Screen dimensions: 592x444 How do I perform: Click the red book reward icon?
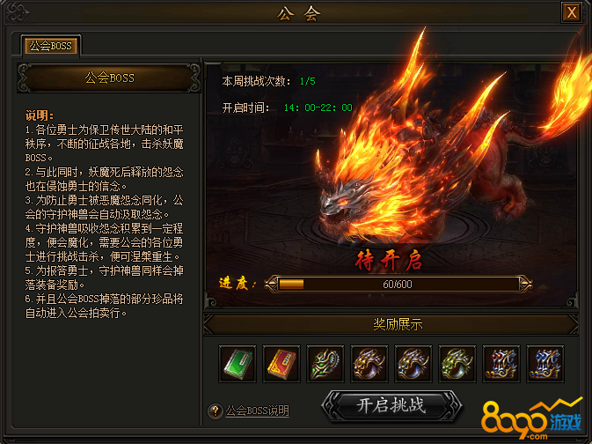281,364
